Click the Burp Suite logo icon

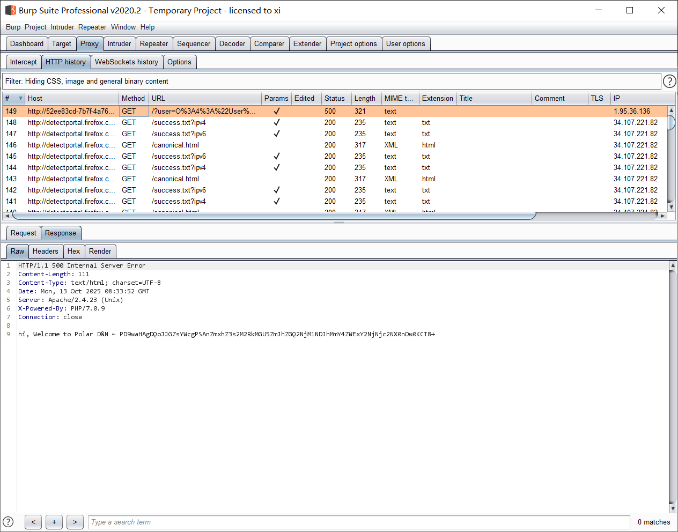[11, 10]
